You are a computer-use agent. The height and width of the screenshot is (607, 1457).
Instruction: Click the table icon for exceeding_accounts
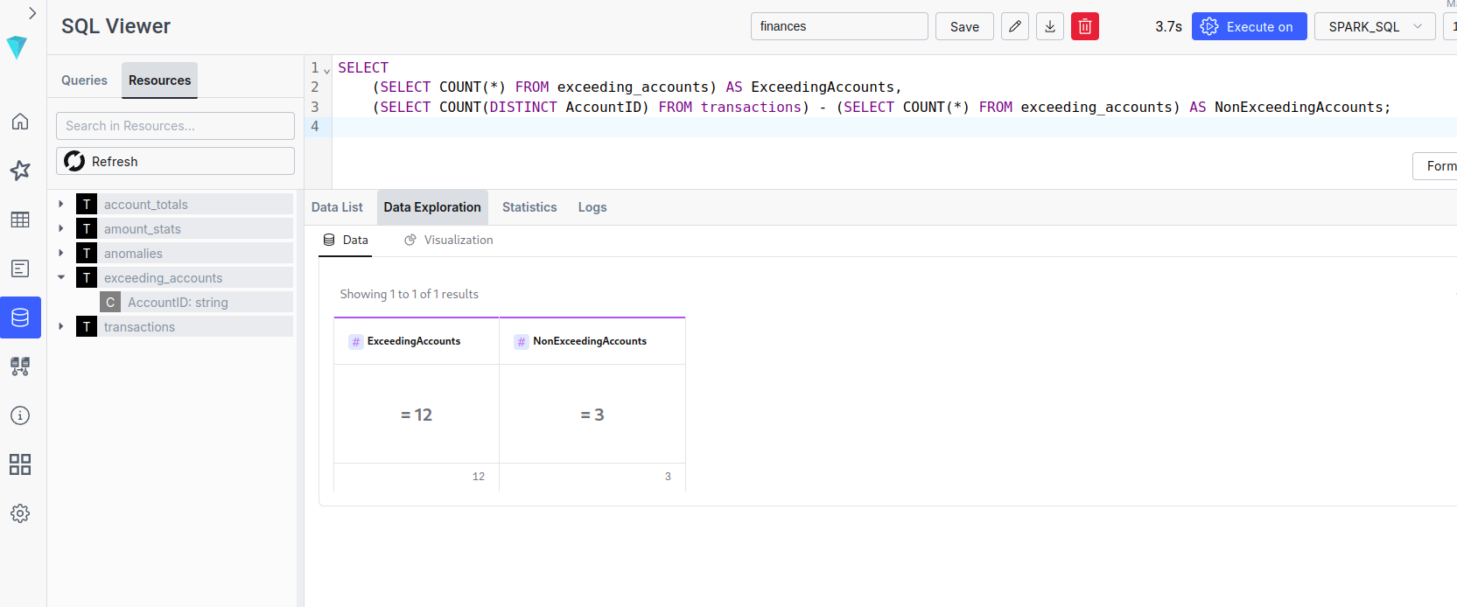click(87, 278)
